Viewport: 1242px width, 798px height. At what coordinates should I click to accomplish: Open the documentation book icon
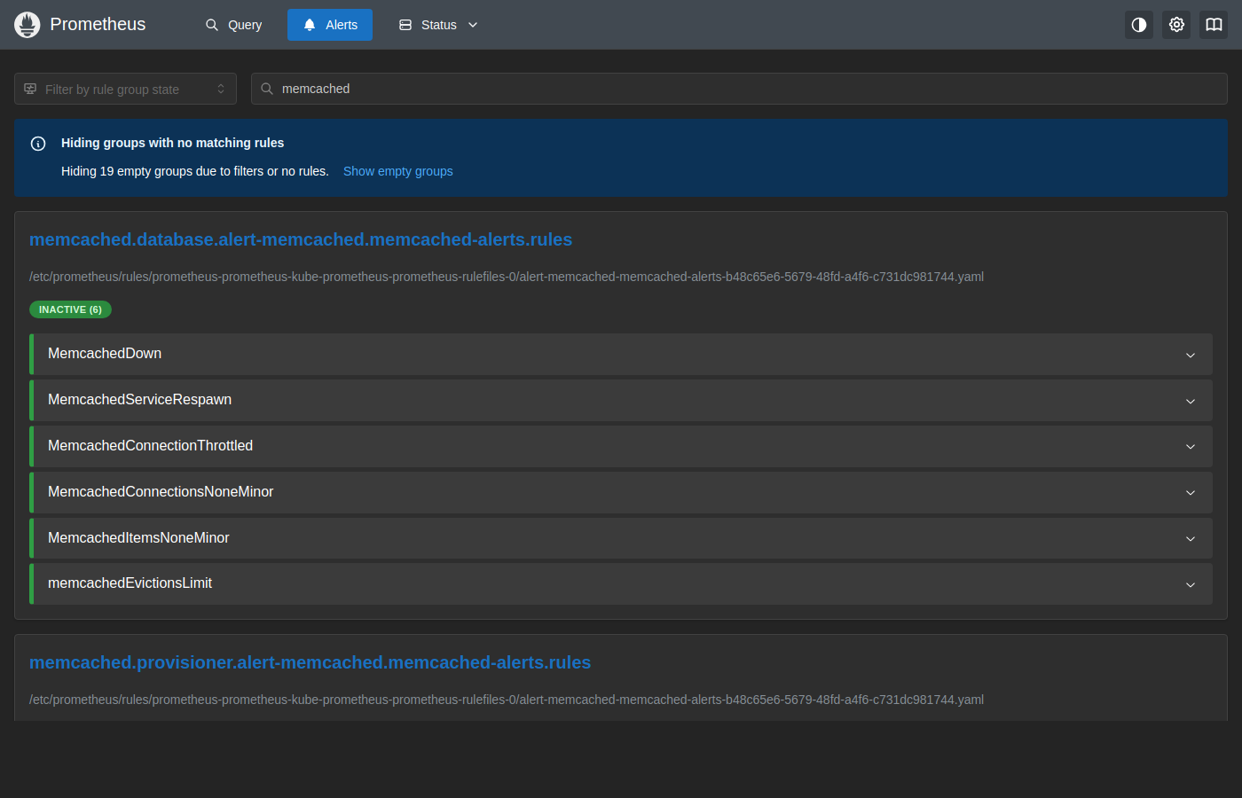(x=1214, y=25)
